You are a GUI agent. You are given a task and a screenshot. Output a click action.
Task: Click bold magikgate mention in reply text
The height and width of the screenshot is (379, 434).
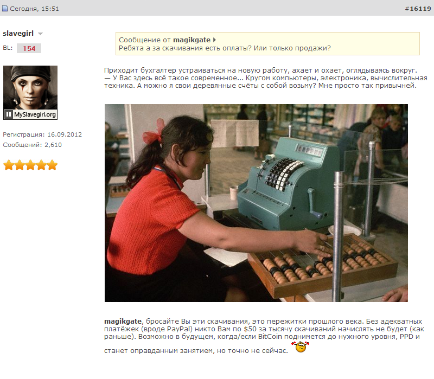tap(123, 321)
